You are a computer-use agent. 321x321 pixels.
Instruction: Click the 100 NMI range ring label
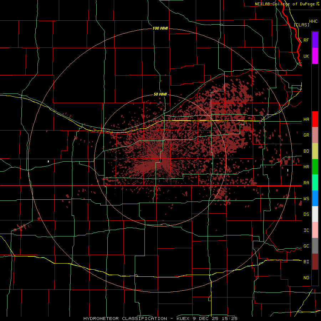[160, 28]
